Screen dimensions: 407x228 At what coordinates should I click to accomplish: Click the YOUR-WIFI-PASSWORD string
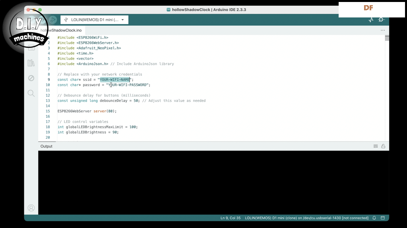click(x=127, y=85)
